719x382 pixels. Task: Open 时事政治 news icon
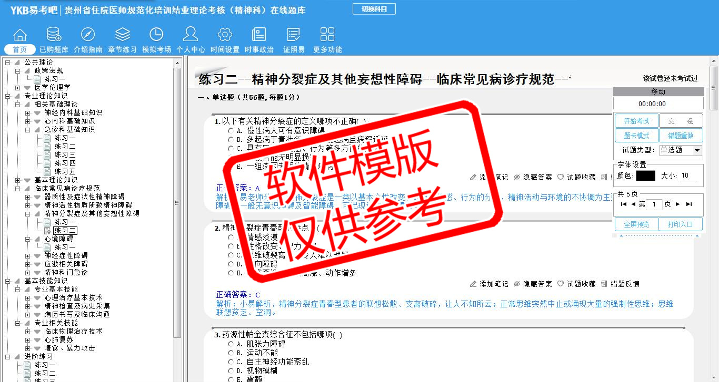(259, 35)
